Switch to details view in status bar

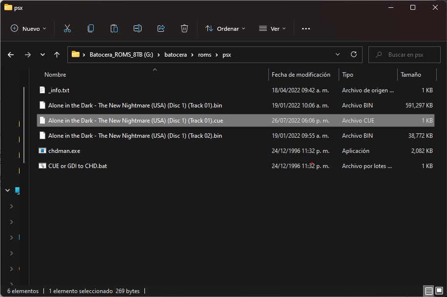click(x=429, y=291)
